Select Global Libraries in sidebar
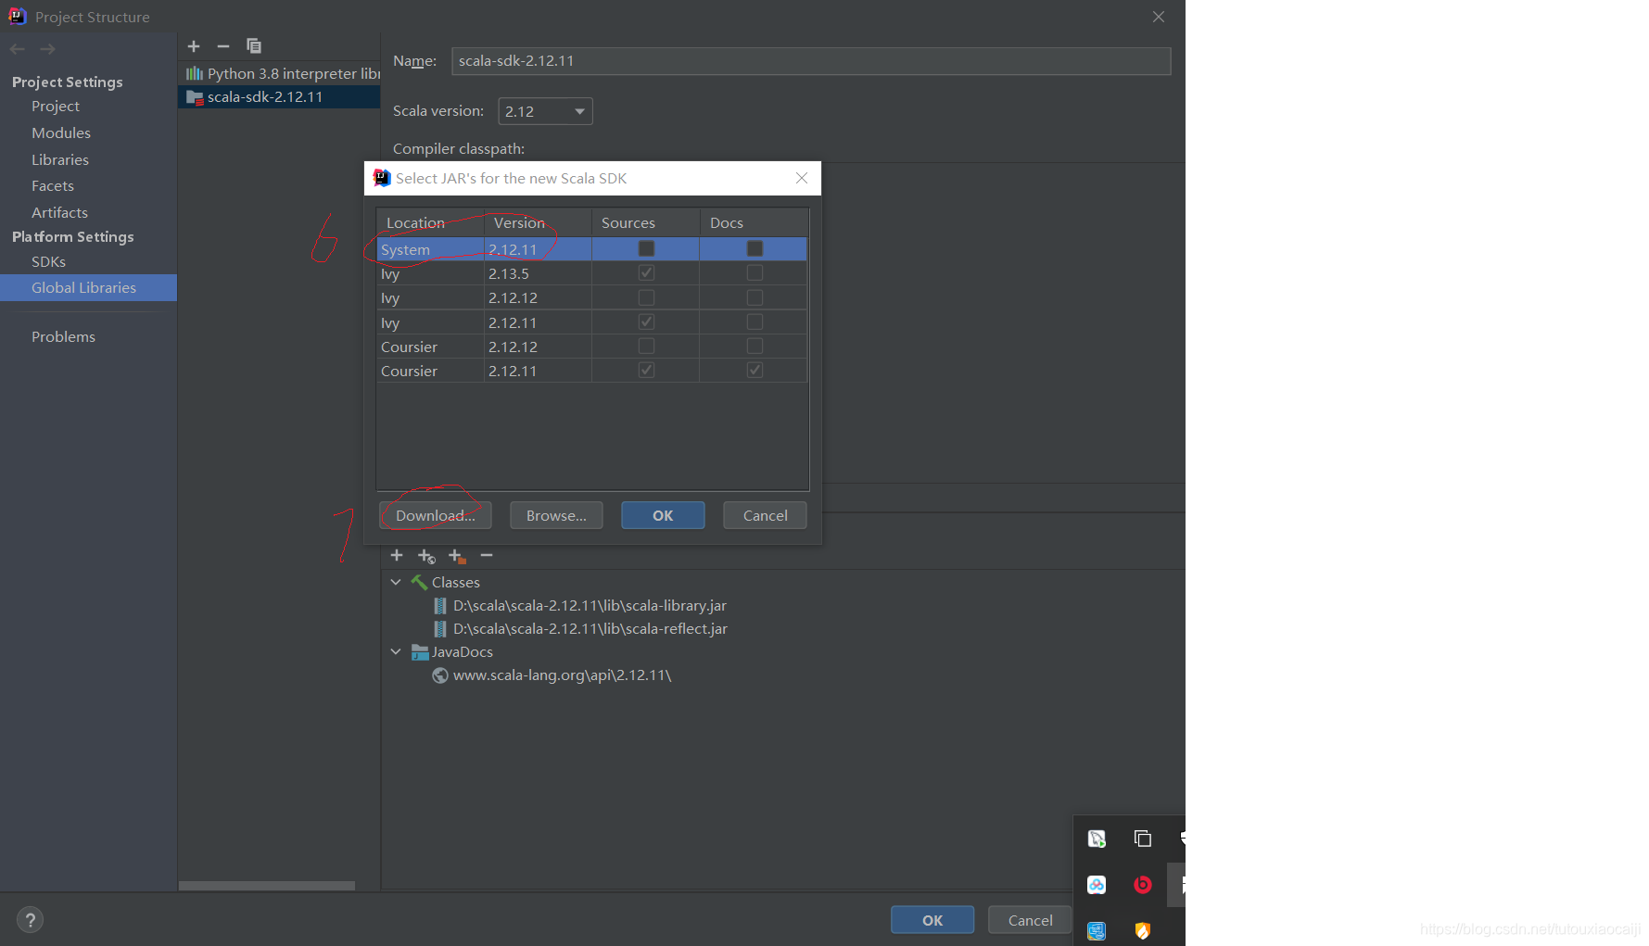Screen dimensions: 1649x946 coord(88,288)
